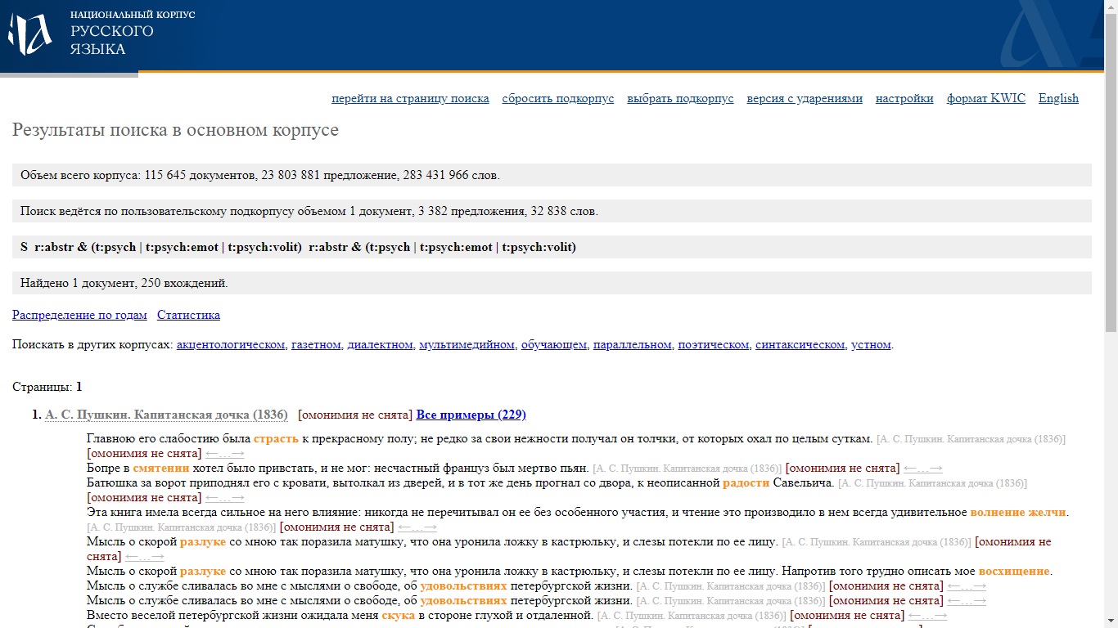1118x628 pixels.
Task: Switch results to KWIC format
Action: click(985, 98)
